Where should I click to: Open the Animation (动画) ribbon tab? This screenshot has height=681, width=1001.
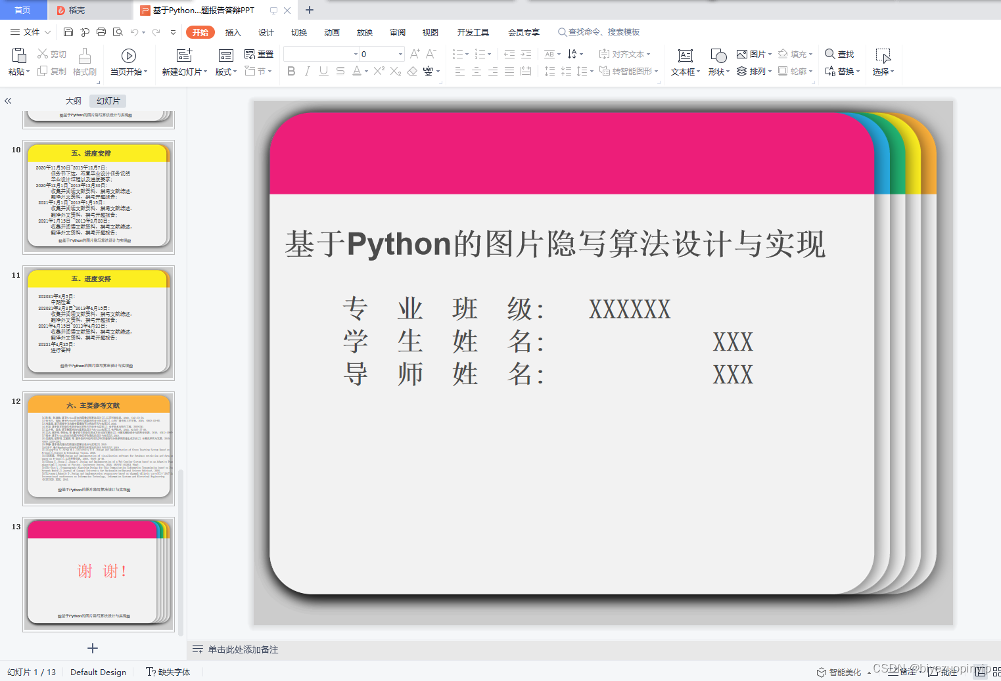[x=332, y=32]
